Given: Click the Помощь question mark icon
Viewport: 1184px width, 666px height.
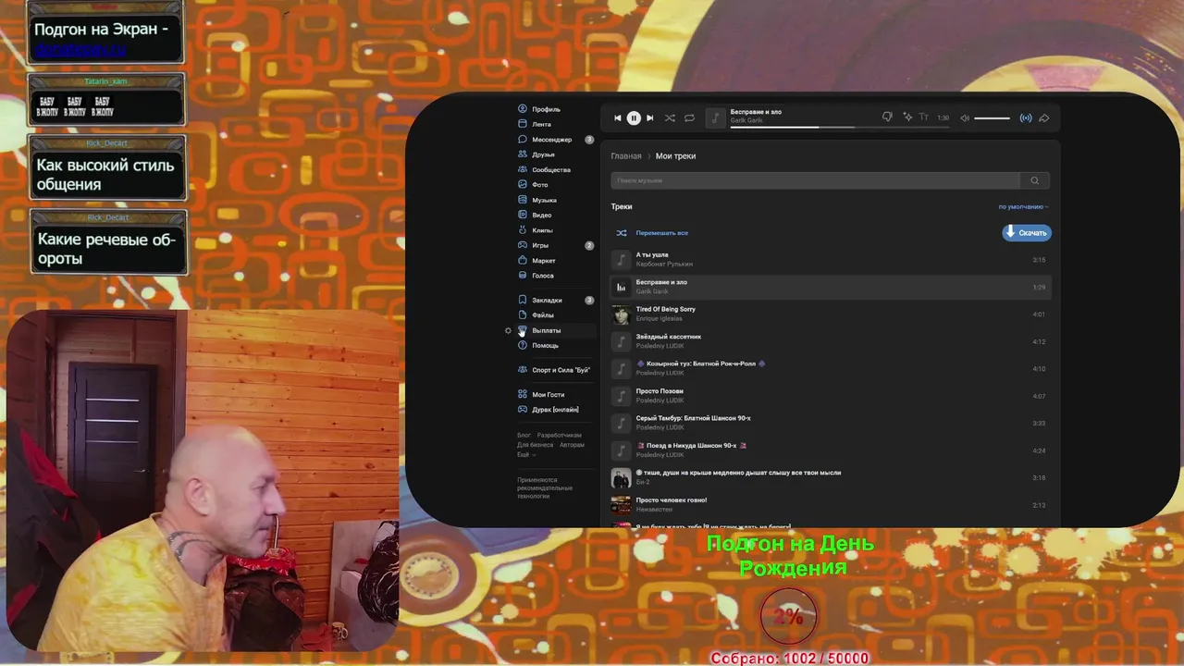Looking at the screenshot, I should point(523,345).
